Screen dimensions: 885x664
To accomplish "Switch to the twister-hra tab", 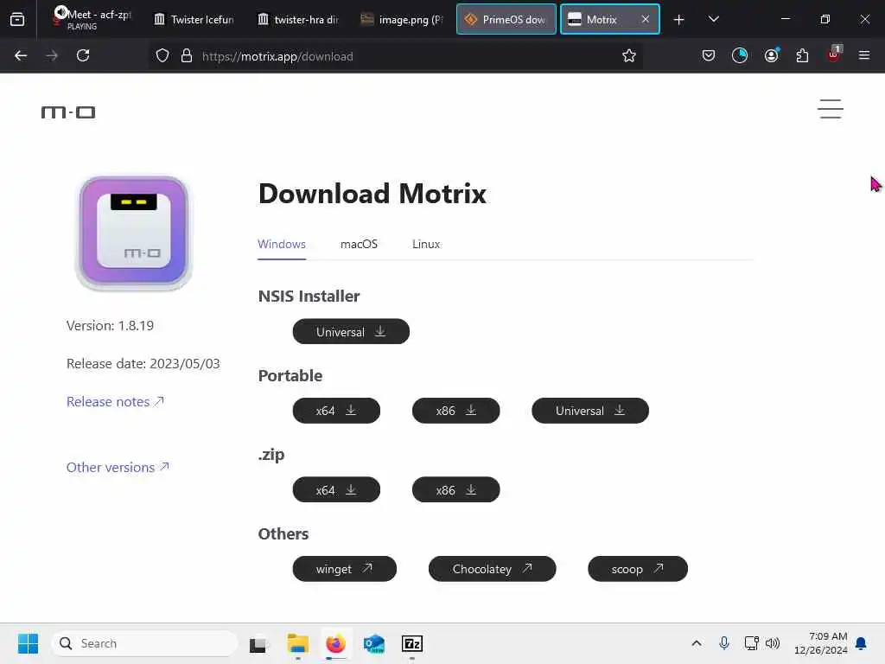I will pos(298,20).
